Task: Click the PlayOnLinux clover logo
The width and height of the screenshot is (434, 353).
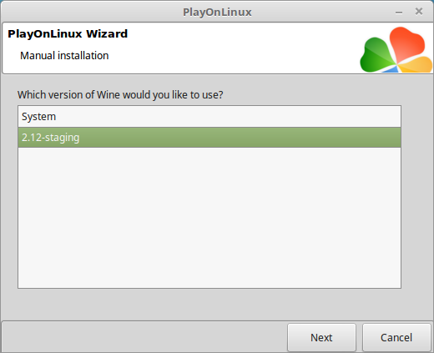Action: pos(396,50)
